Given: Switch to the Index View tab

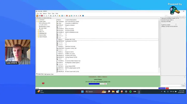Looking at the screenshot, I should (40, 74).
